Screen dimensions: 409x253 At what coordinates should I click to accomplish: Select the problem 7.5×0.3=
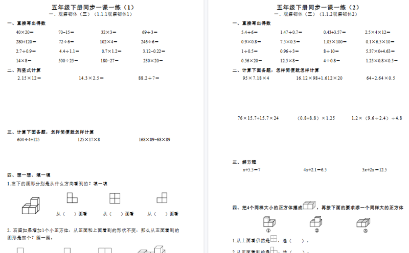pyautogui.click(x=290, y=42)
